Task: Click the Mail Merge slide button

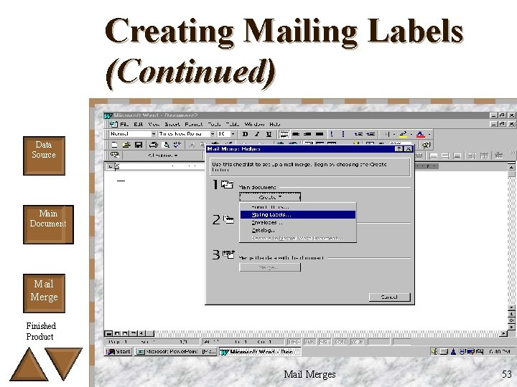Action: point(45,293)
